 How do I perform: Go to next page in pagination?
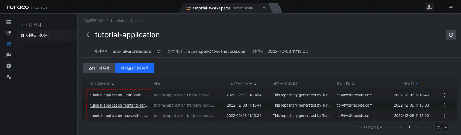click(418, 127)
